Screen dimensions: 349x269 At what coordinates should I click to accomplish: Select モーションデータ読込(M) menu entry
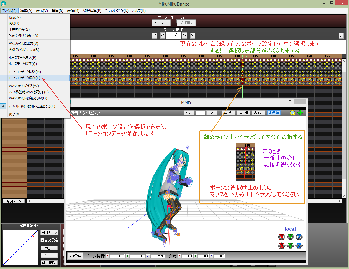click(35, 72)
